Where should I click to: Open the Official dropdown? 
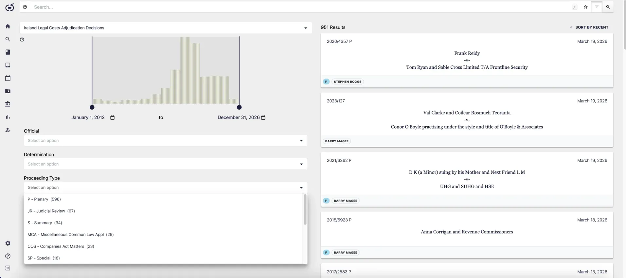(166, 141)
